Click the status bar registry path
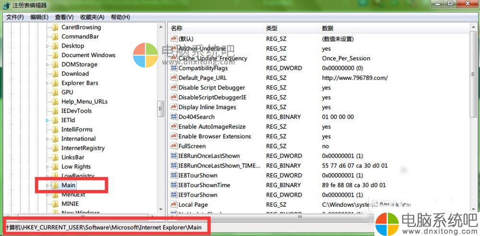480x236 pixels. point(104,227)
